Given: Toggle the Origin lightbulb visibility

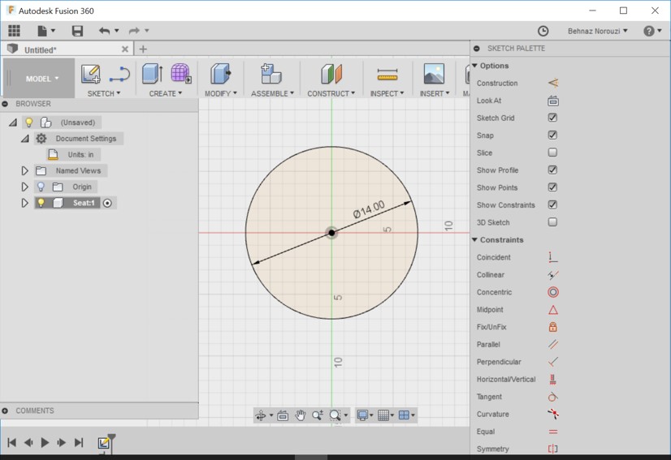Looking at the screenshot, I should pos(41,187).
